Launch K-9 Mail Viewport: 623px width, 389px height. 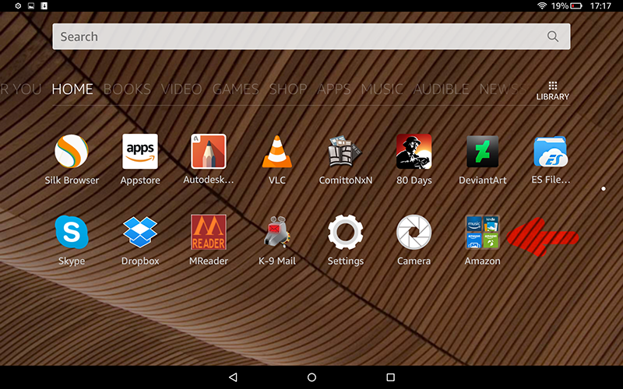[277, 233]
